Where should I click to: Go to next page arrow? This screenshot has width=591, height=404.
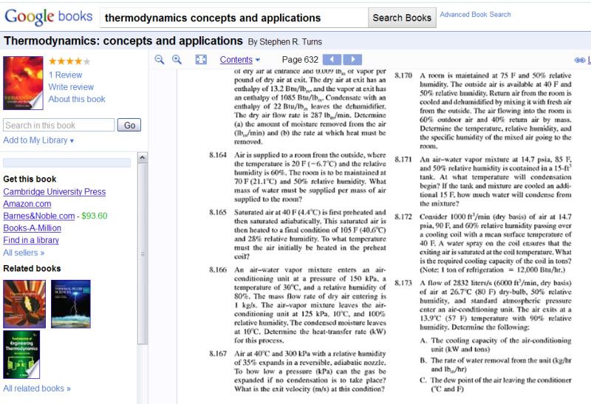pos(353,60)
